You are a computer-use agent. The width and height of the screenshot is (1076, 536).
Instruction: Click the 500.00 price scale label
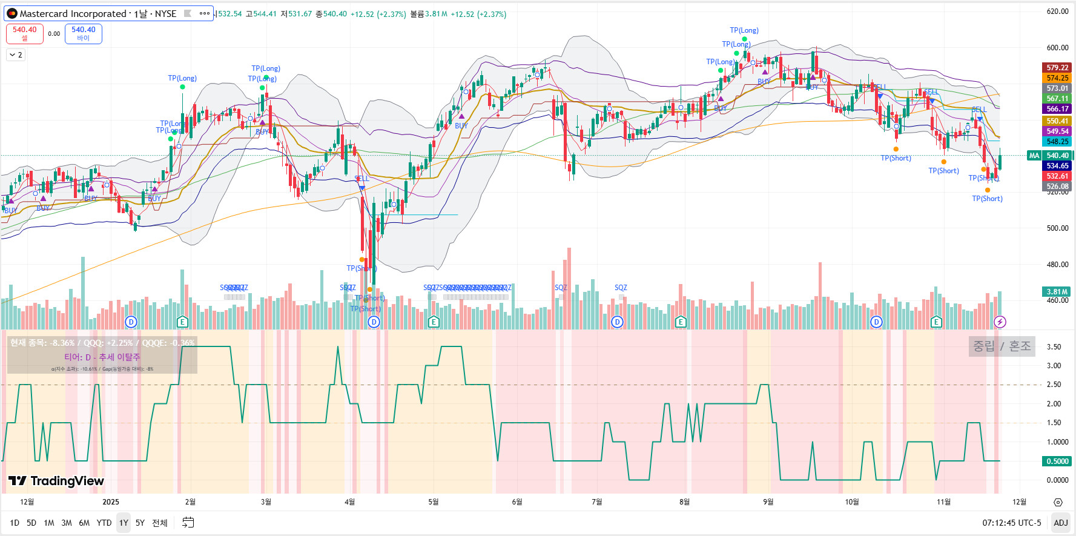(x=1057, y=228)
